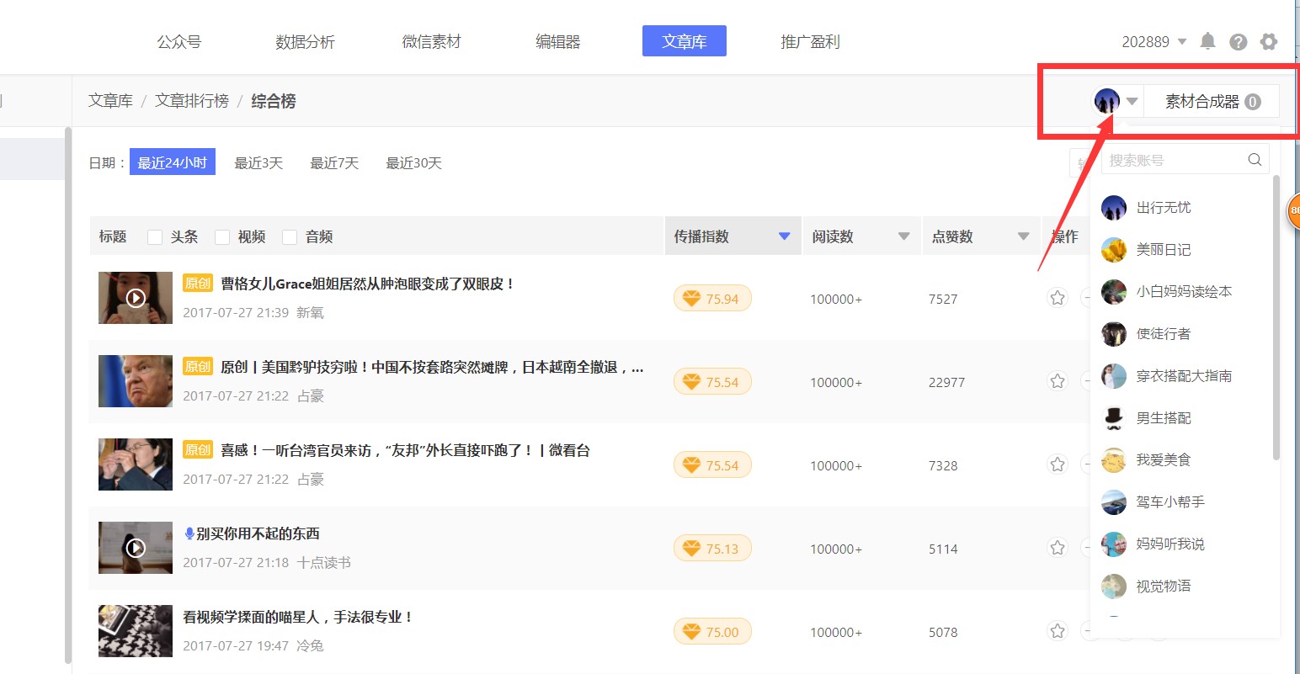Tick the 音频 filter checkbox
The width and height of the screenshot is (1300, 674).
pos(290,237)
